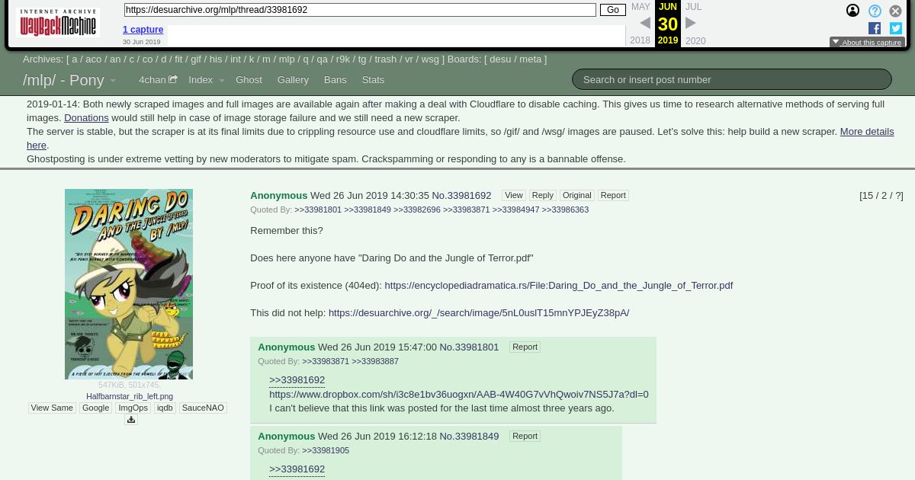Go to previous capture arrow

(x=645, y=24)
